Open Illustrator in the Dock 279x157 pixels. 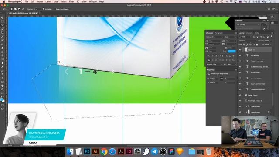(x=95, y=151)
